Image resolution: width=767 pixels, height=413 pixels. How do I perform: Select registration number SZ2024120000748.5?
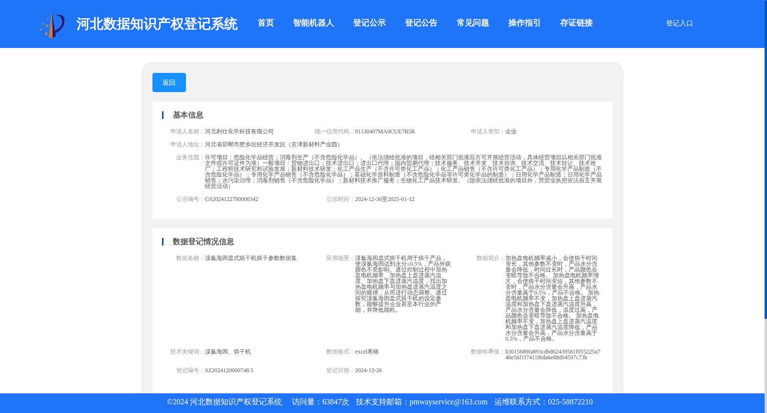coord(229,370)
